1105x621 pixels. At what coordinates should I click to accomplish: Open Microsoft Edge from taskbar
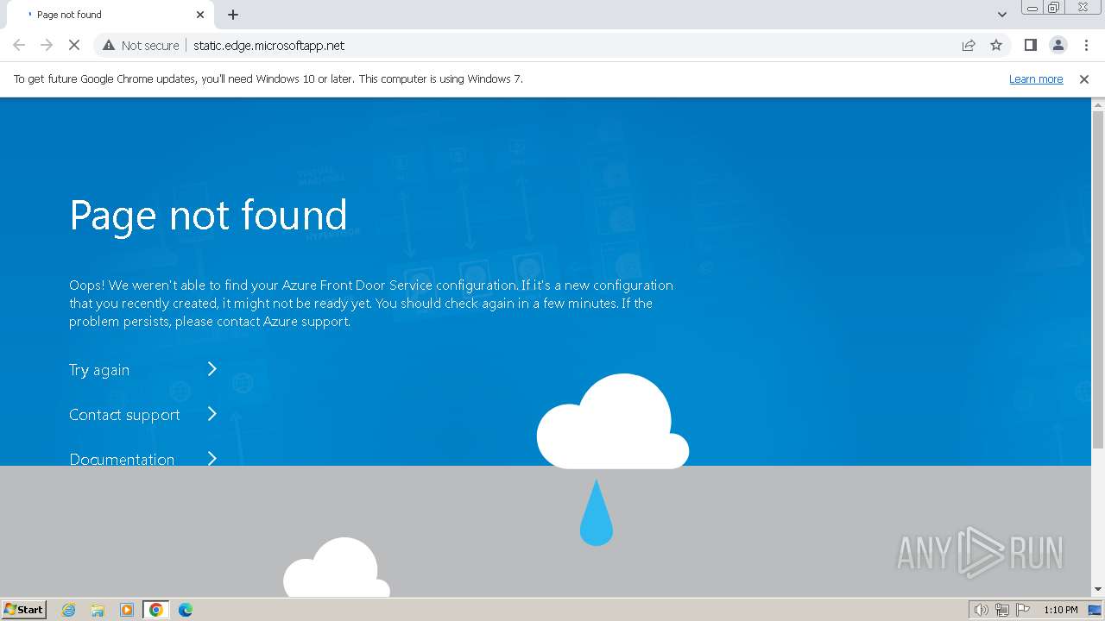(186, 610)
